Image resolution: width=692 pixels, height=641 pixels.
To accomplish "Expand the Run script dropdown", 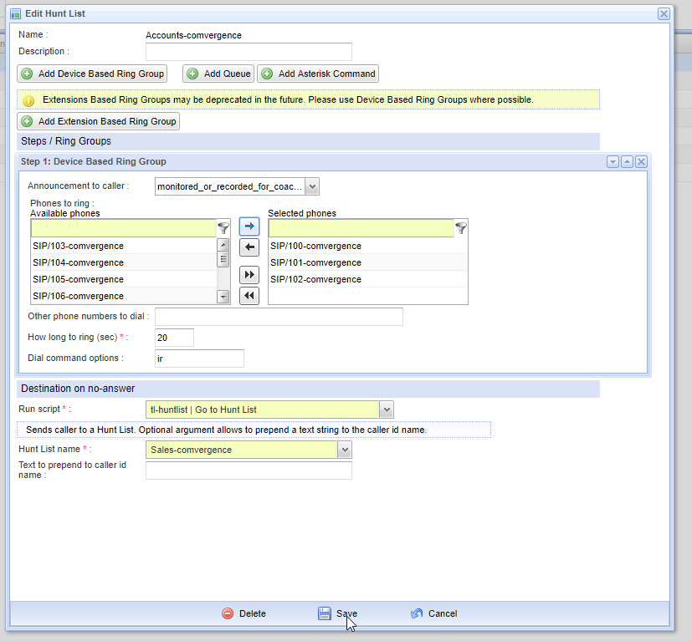I will click(x=386, y=410).
